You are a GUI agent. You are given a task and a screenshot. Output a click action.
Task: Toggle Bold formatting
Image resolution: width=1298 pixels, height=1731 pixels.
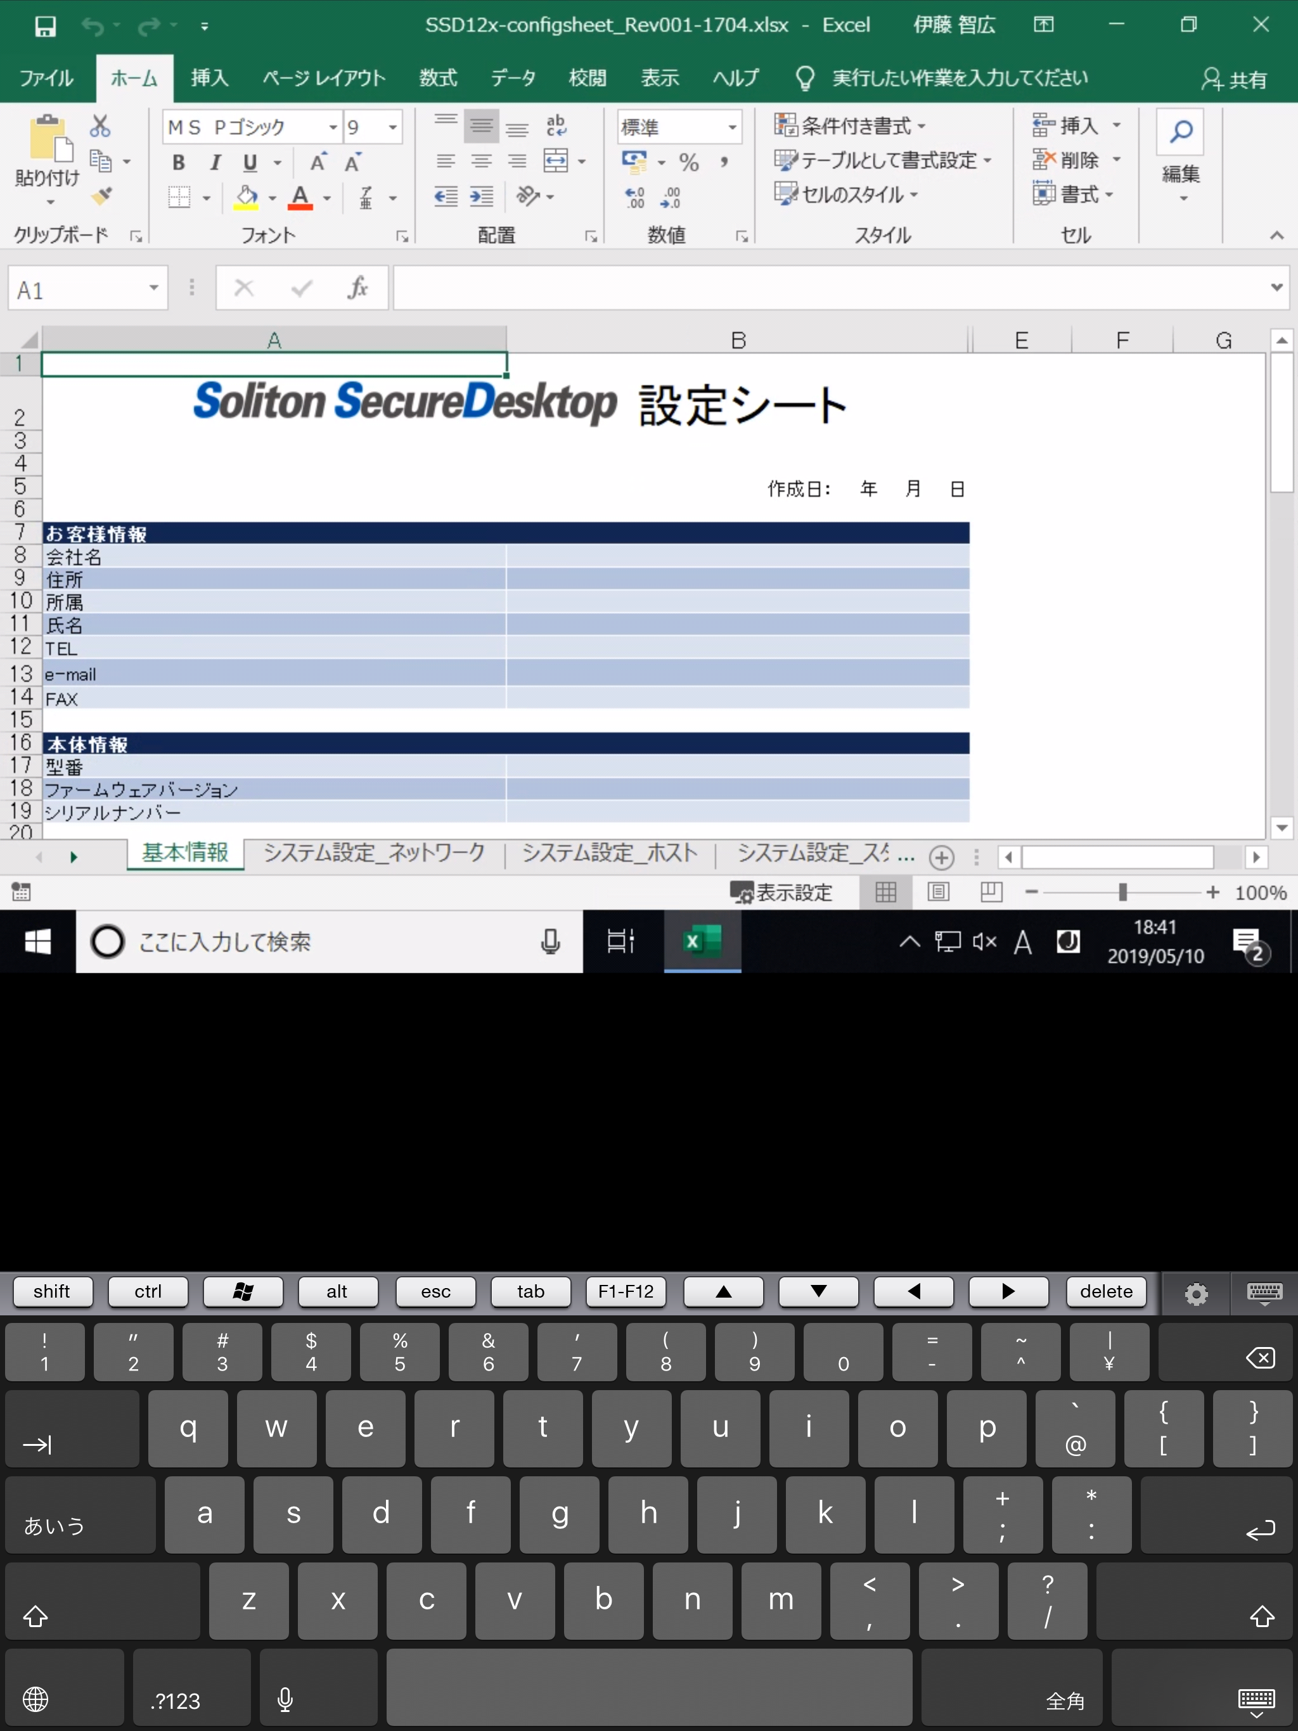179,162
